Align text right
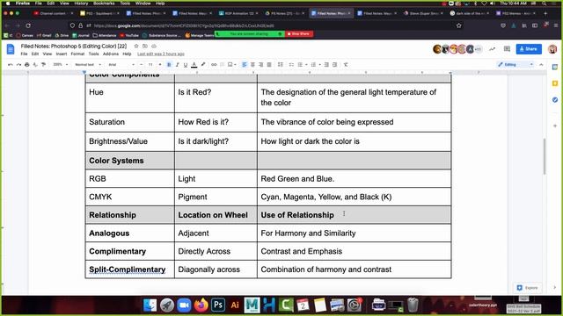Screen dimensions: 563x316 pyautogui.click(x=261, y=64)
